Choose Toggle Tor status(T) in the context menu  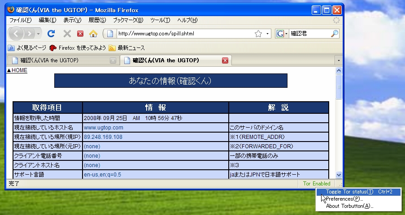(x=358, y=192)
